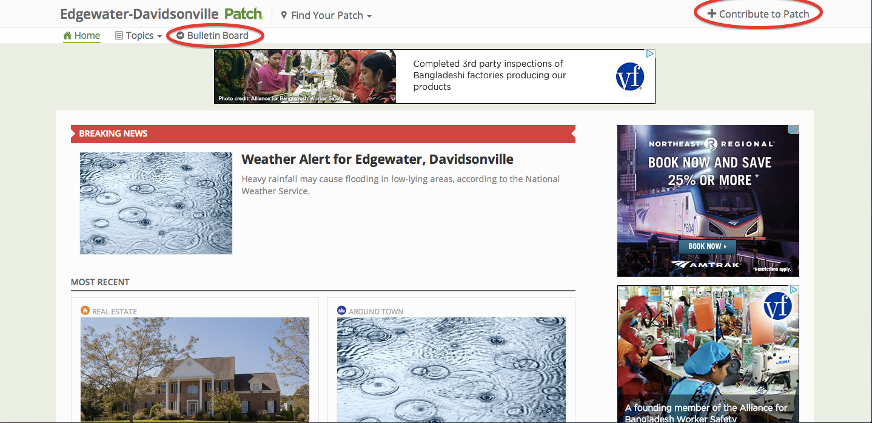Click the AdChoices icon on the Amtrak ad

pyautogui.click(x=794, y=130)
